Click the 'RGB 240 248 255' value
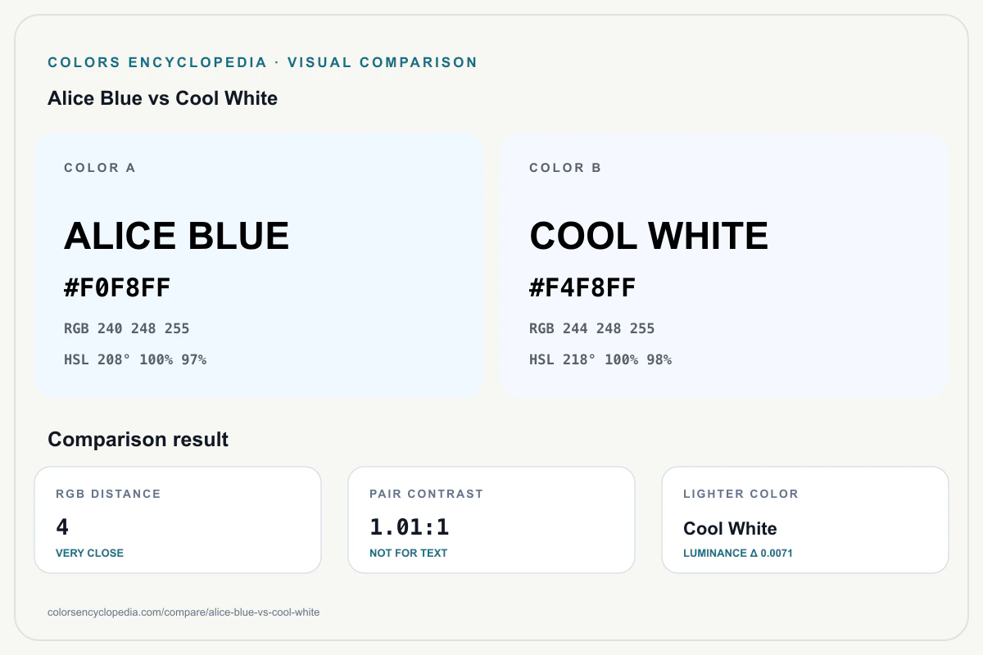 127,328
